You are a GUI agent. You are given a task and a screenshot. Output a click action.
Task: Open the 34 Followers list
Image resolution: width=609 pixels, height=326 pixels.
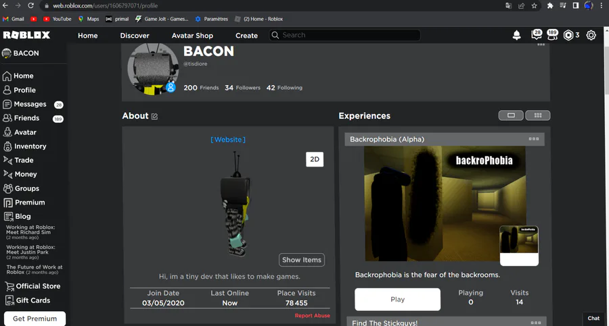pyautogui.click(x=243, y=88)
